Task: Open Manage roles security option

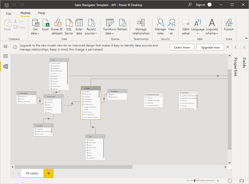Action: tap(160, 27)
